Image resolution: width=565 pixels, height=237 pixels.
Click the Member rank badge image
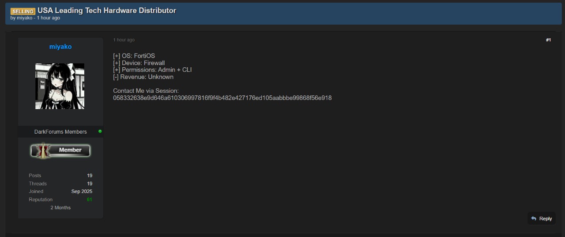pos(60,150)
